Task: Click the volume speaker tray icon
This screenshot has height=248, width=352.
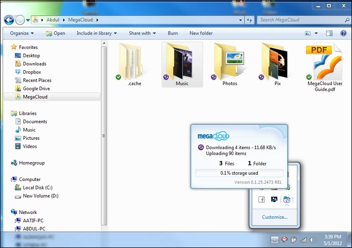Action: click(x=313, y=240)
